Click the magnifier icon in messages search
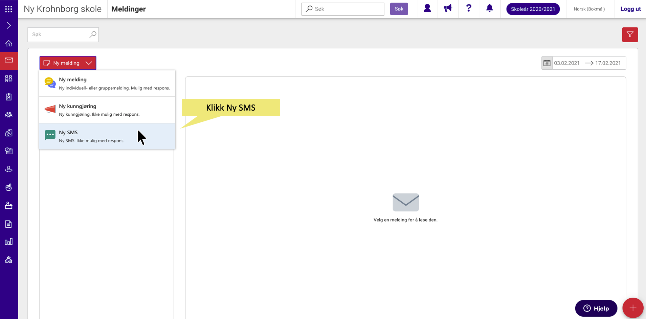This screenshot has height=319, width=646. pos(93,35)
